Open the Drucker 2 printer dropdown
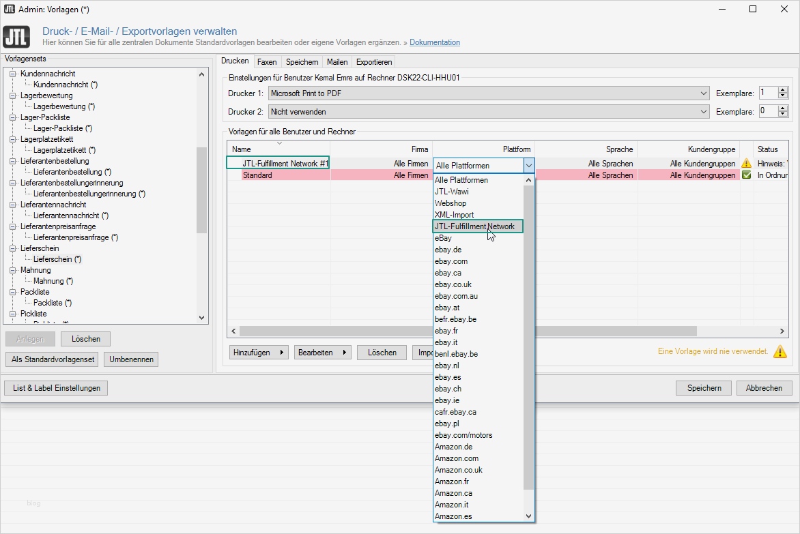 pyautogui.click(x=704, y=111)
